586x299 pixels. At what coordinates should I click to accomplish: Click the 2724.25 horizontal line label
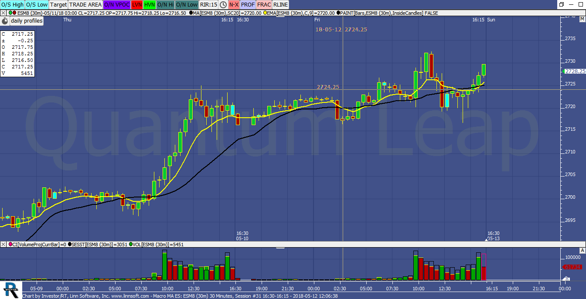[x=328, y=87]
